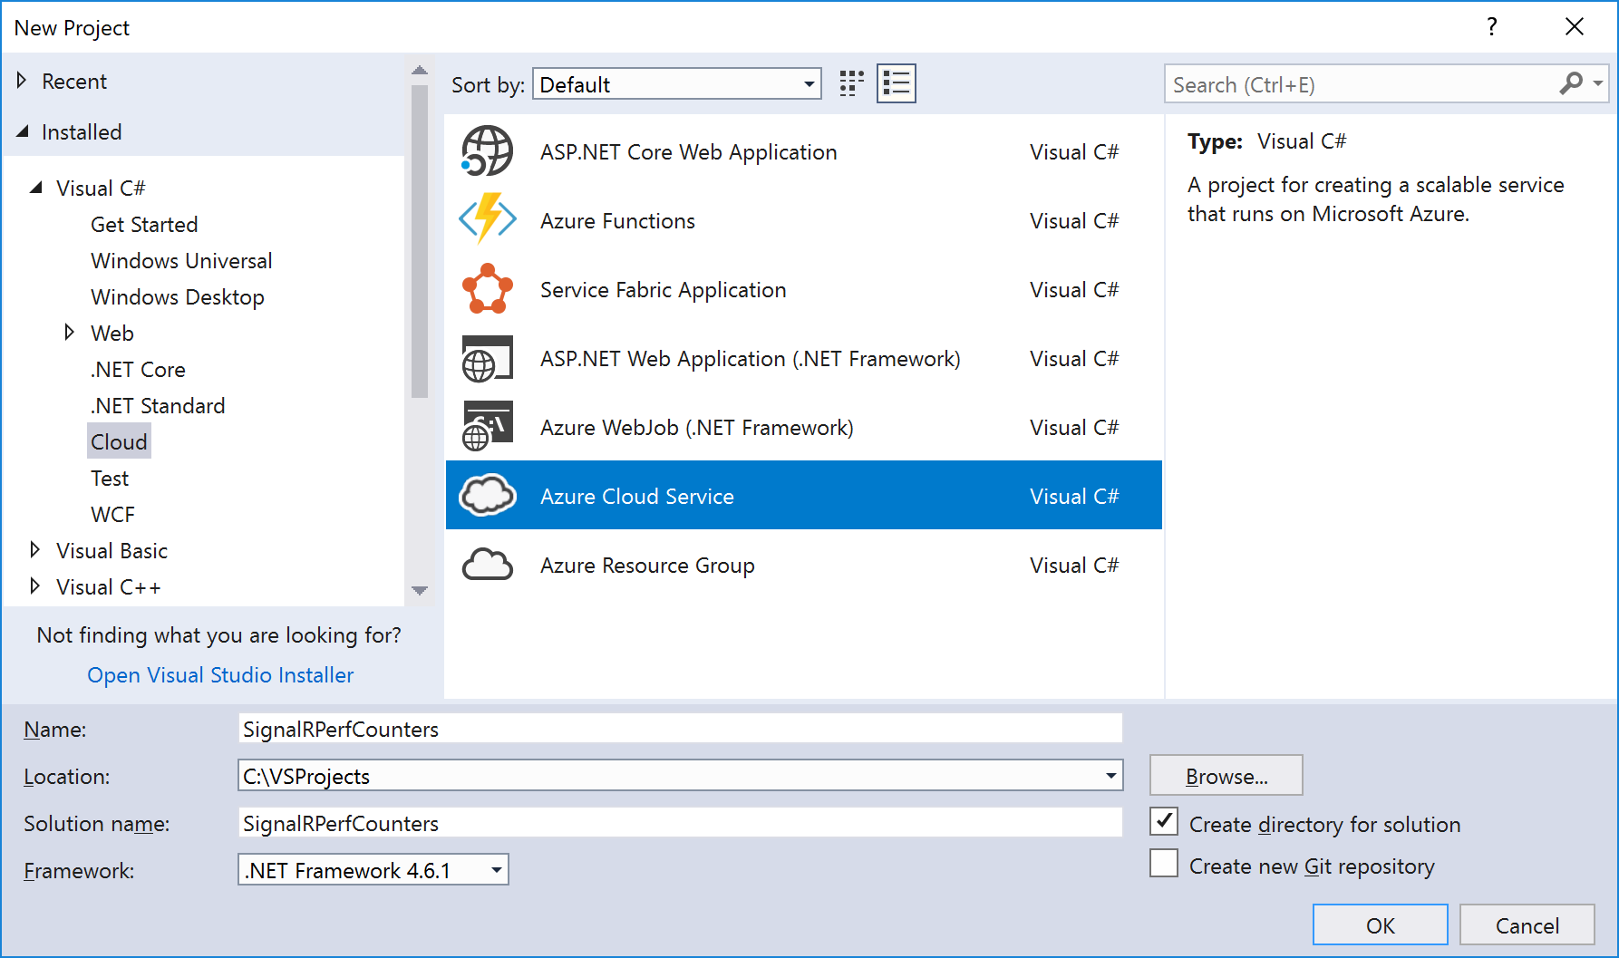Viewport: 1619px width, 958px height.
Task: Select the Cloud category in the tree
Action: tap(119, 441)
